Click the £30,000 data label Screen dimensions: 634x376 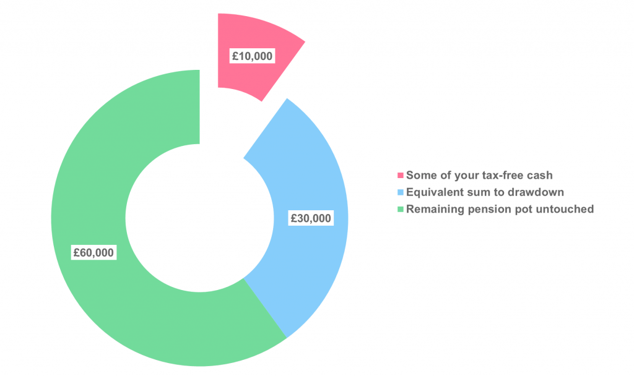[311, 218]
